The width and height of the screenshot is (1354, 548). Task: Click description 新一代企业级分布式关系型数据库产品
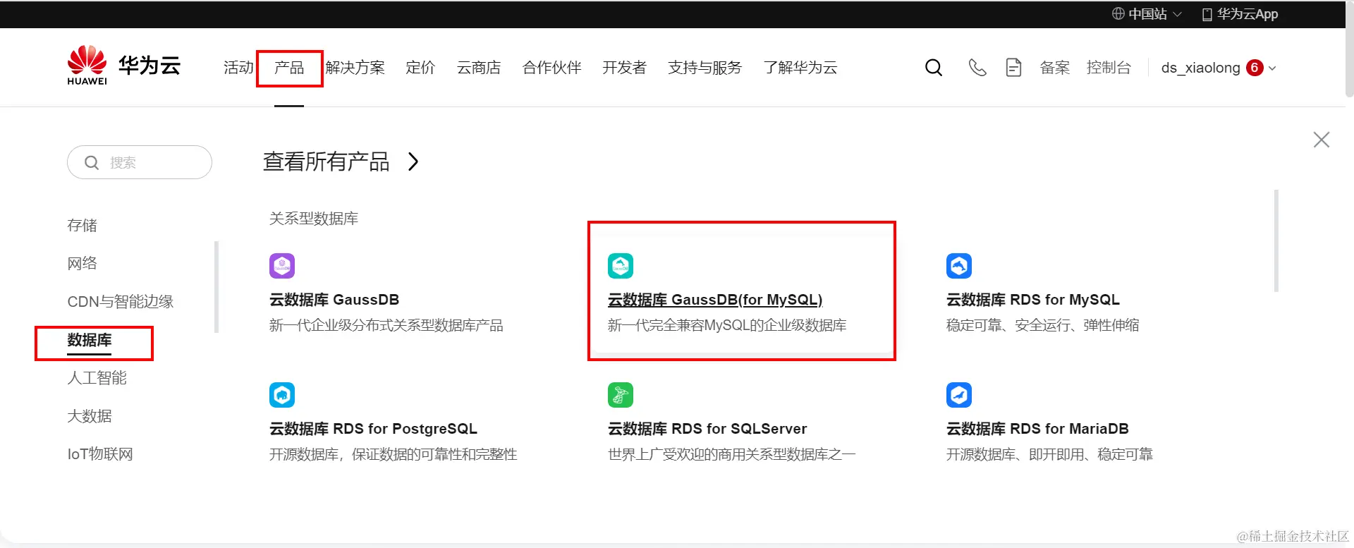tap(386, 325)
